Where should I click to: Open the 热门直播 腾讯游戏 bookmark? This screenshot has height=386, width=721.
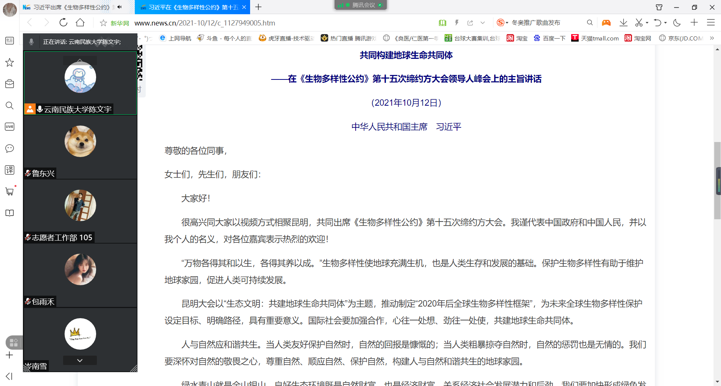(x=348, y=38)
